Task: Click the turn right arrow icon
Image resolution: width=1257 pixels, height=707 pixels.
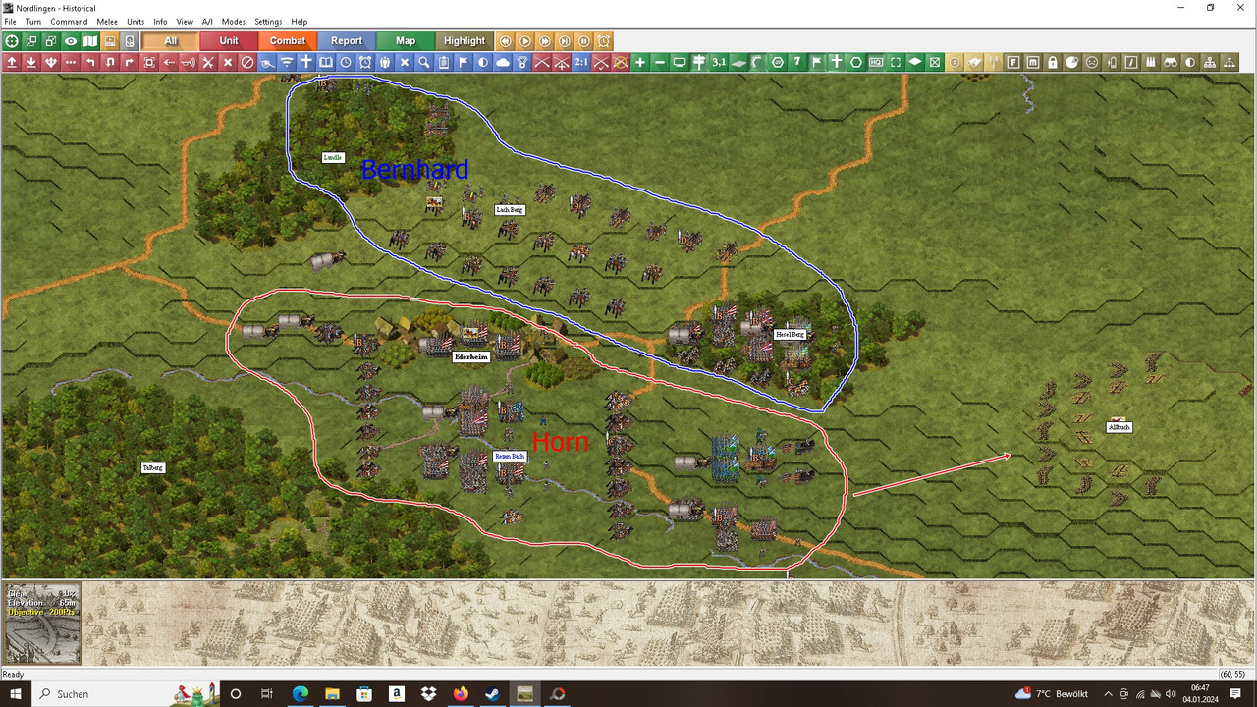Action: click(130, 62)
